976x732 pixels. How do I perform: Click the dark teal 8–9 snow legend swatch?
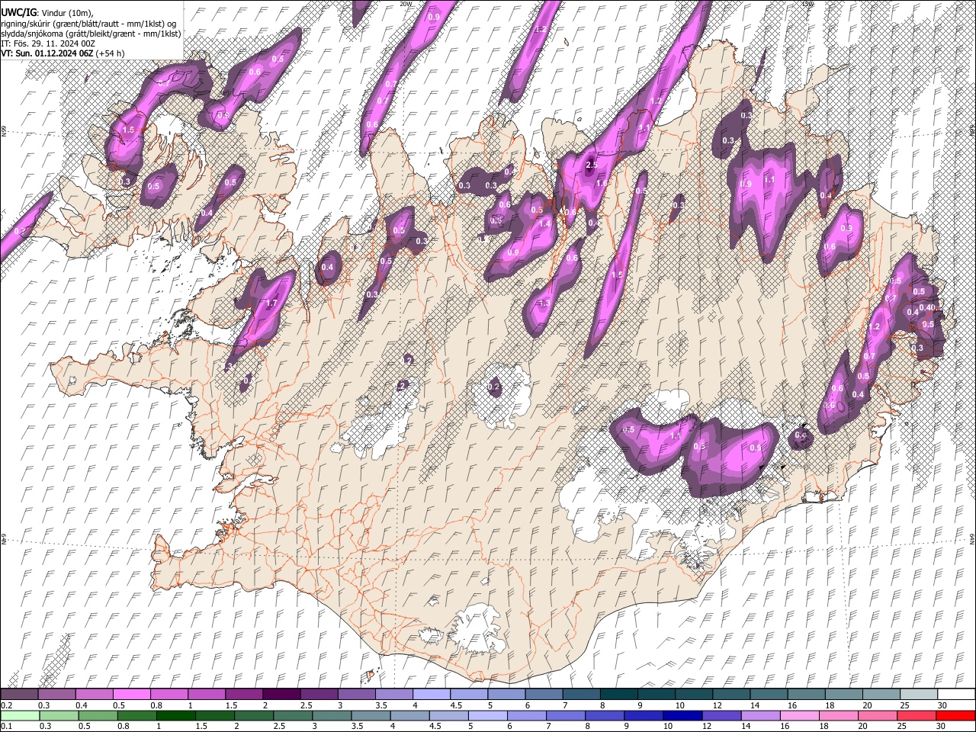pyautogui.click(x=618, y=695)
